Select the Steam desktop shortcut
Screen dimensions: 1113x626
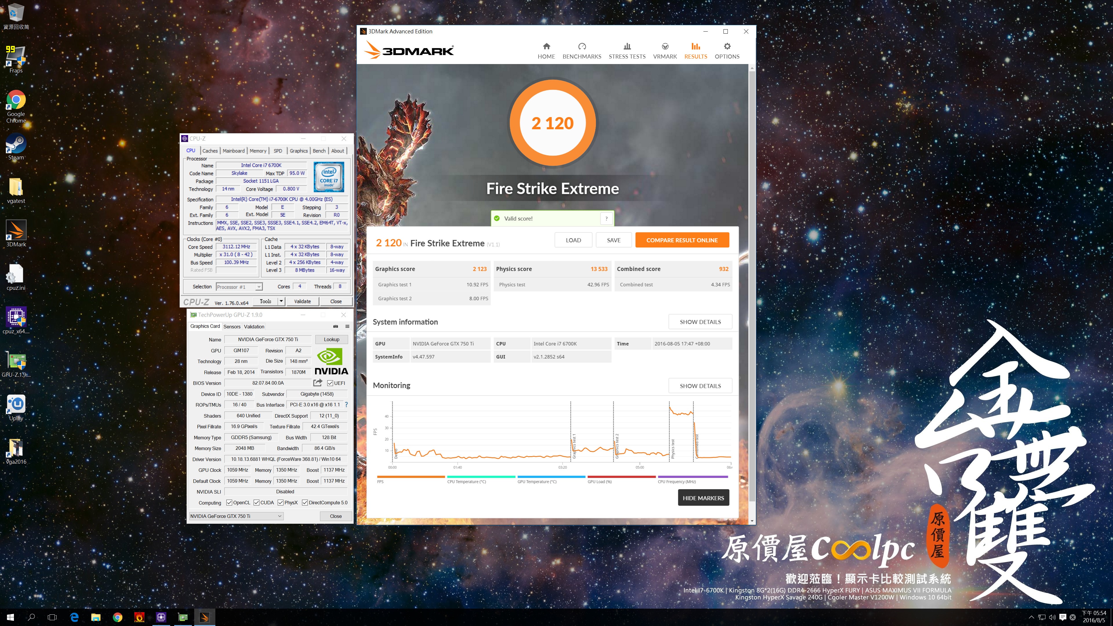click(x=16, y=147)
